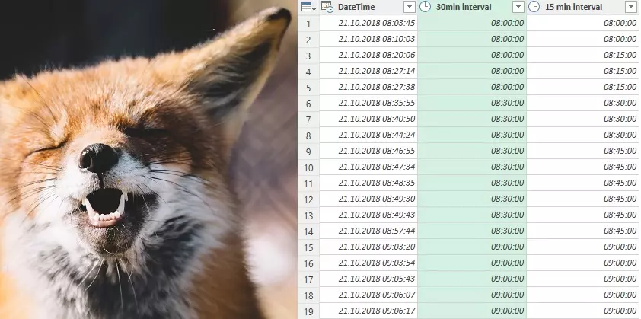Click 15 min interval cell in row 12

[x=583, y=199]
